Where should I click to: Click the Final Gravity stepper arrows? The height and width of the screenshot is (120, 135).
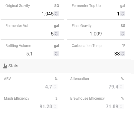coord(123,34)
